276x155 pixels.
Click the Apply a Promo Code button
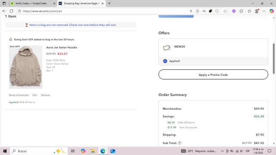click(x=213, y=74)
